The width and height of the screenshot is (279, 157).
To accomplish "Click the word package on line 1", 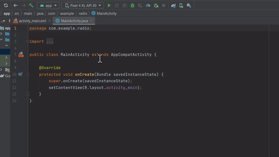I will 38,28.
